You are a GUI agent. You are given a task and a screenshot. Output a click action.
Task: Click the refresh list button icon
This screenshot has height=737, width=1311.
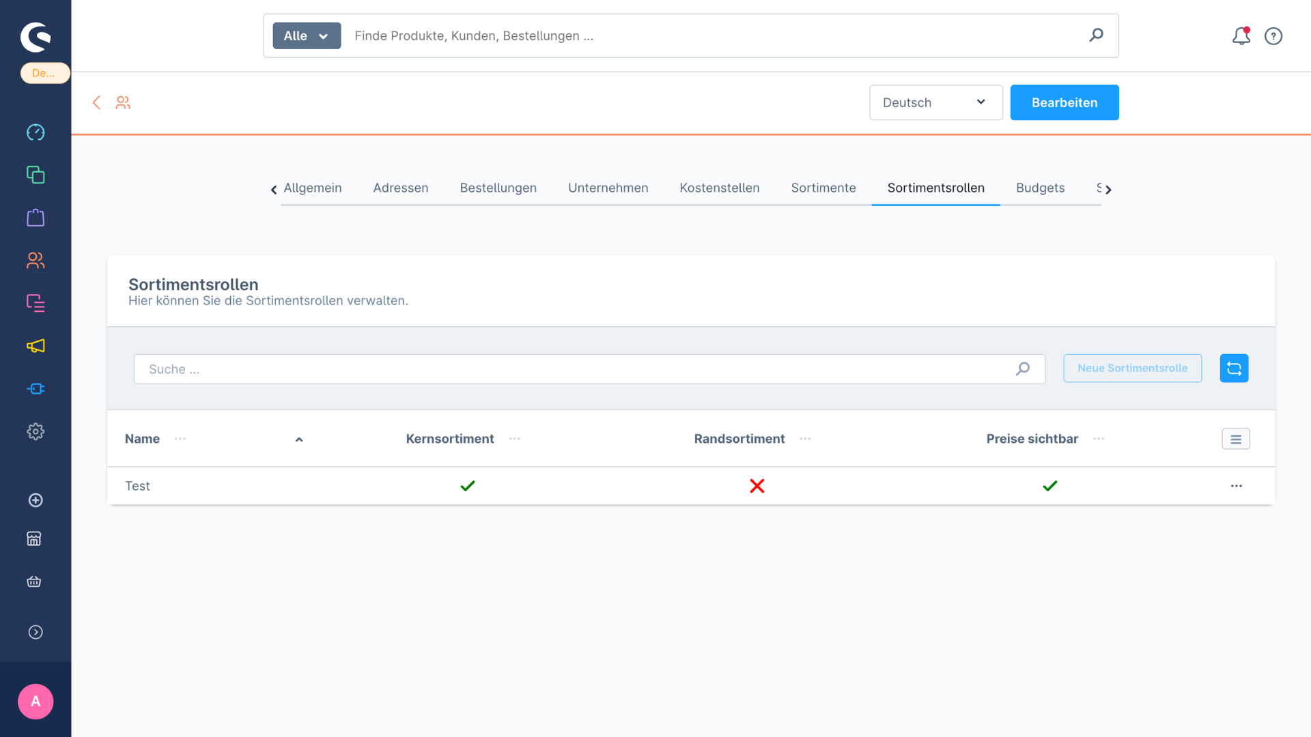point(1234,369)
